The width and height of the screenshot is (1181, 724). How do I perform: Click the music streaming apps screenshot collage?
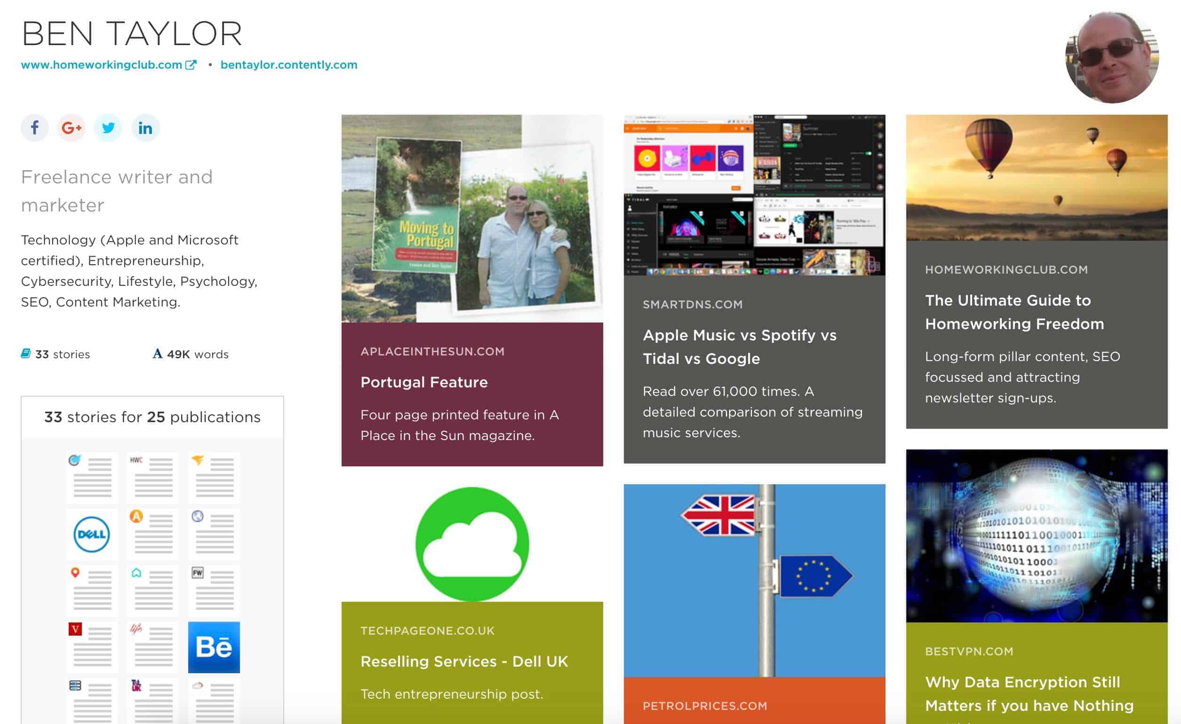coord(754,195)
